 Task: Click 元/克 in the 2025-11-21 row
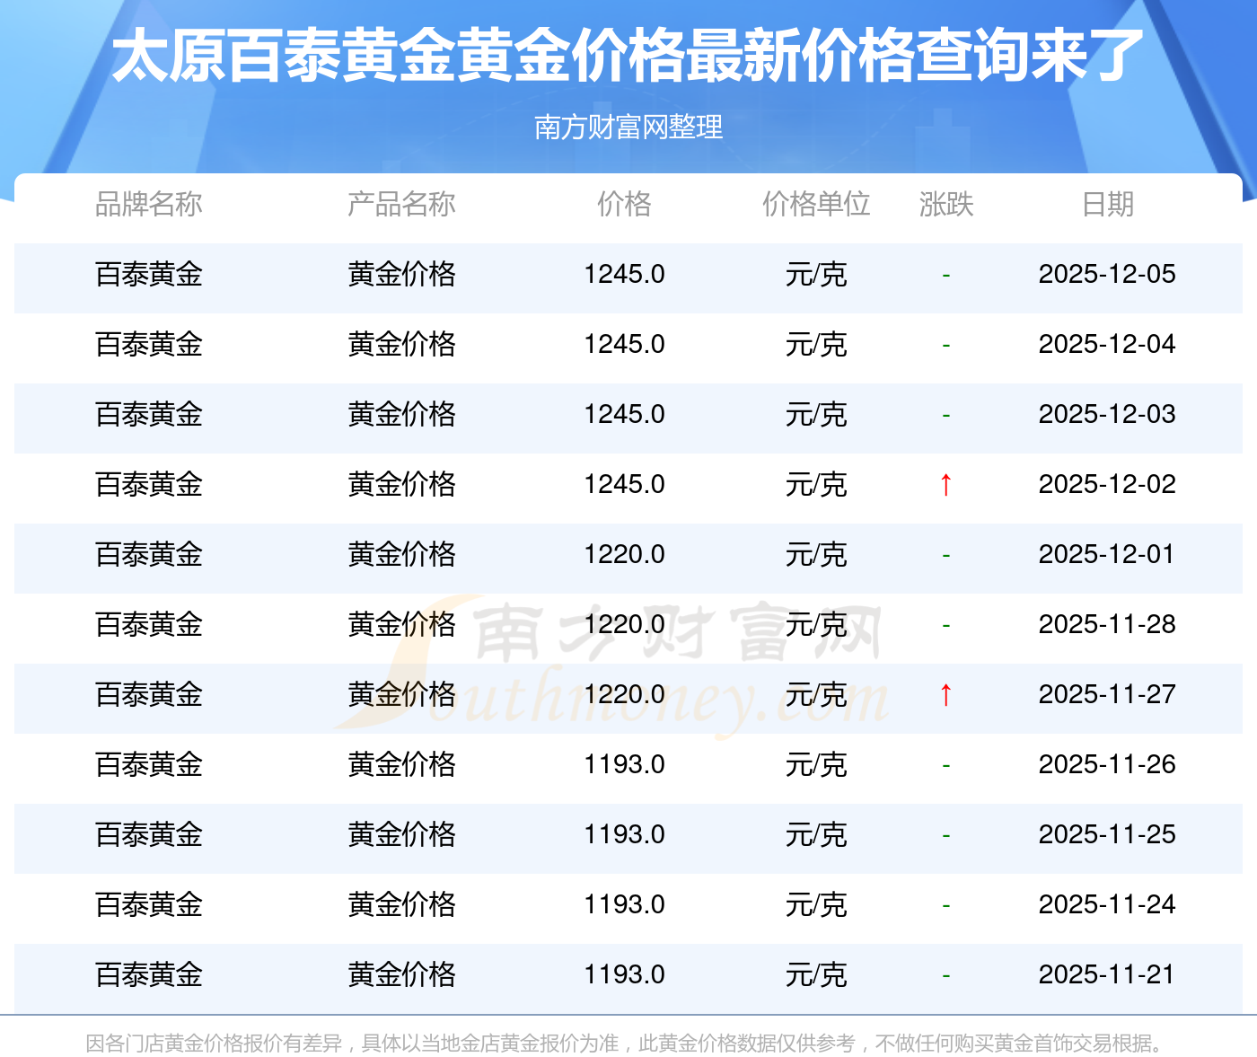pyautogui.click(x=816, y=975)
